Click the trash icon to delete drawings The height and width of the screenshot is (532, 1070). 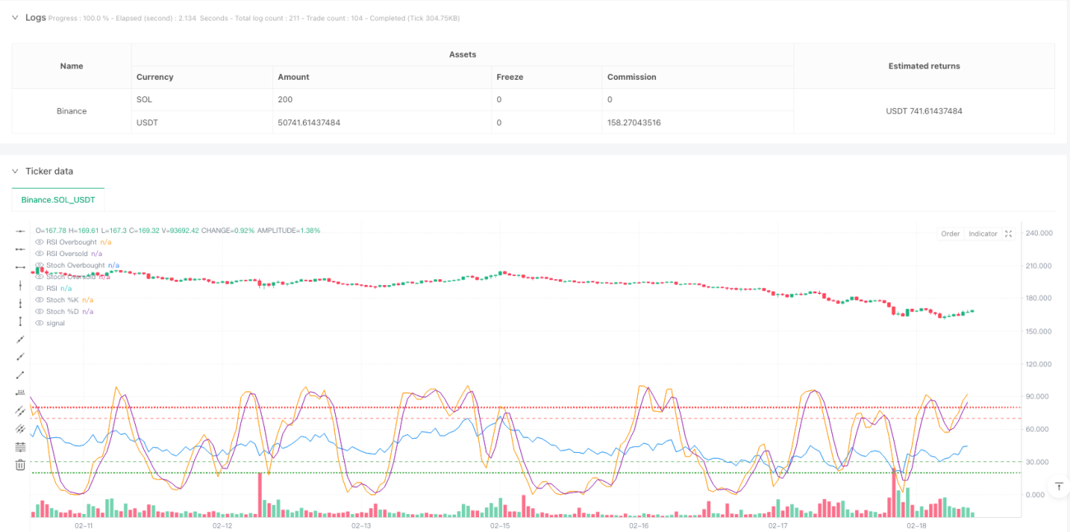[x=21, y=465]
